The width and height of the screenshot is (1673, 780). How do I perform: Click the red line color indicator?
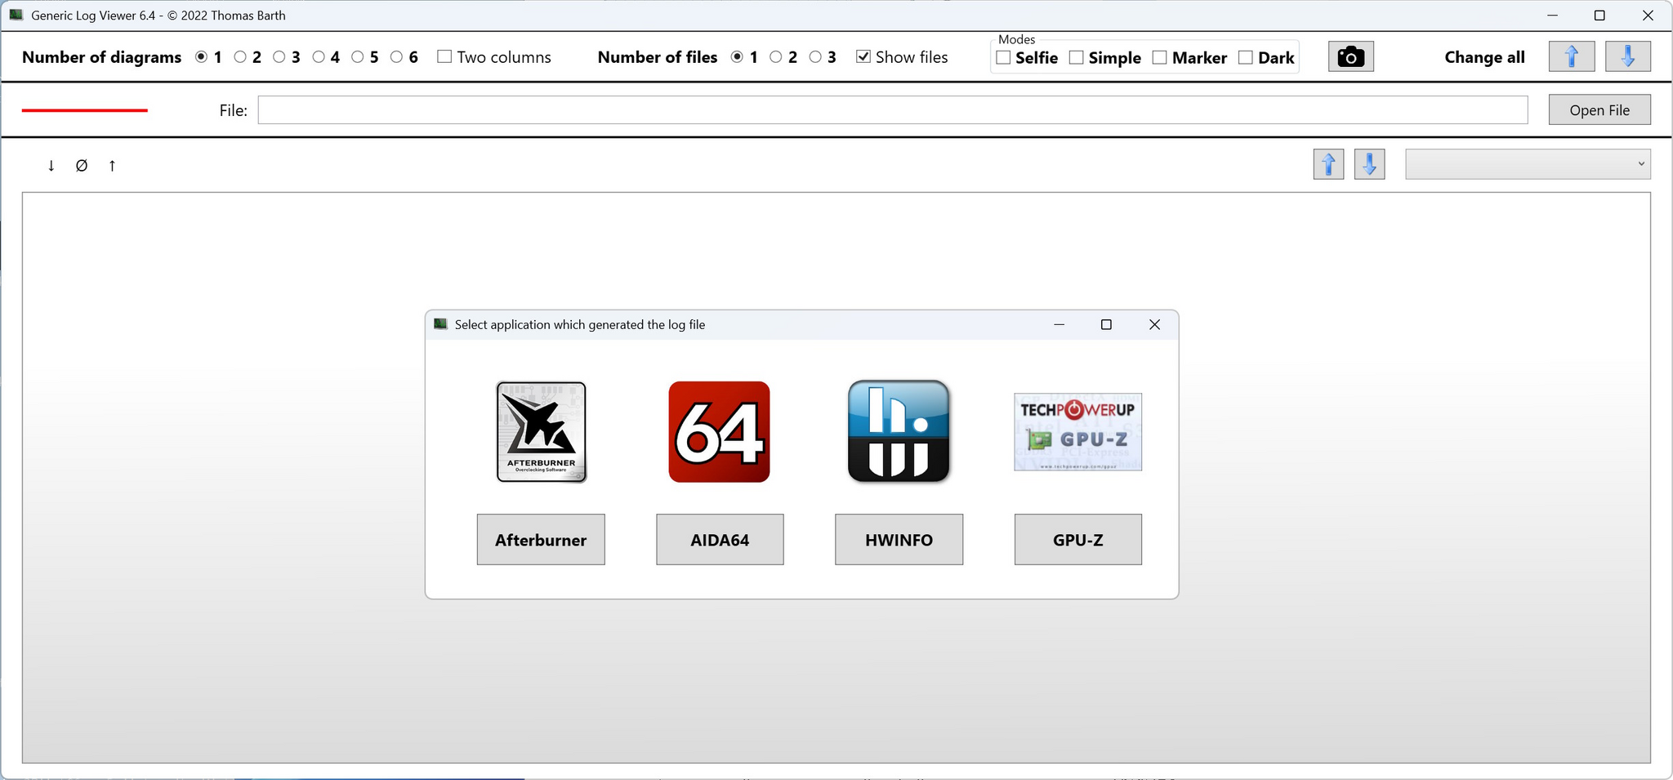coord(84,110)
